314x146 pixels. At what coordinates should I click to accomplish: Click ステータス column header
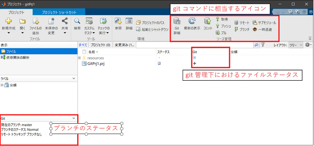pos(173,52)
